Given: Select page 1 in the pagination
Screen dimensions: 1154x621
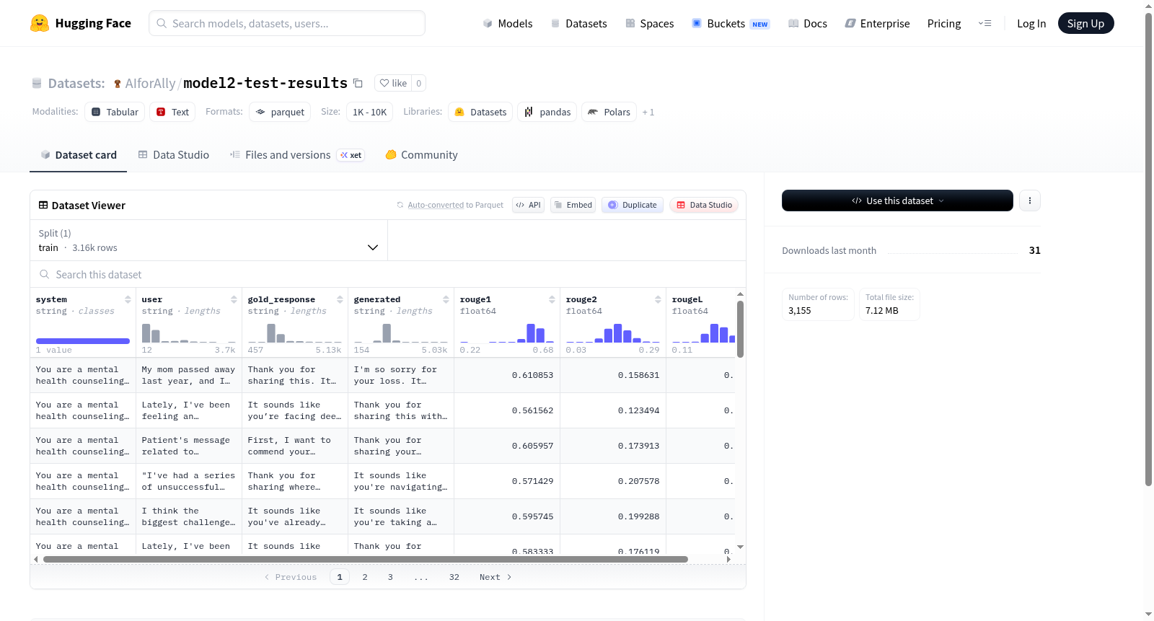Looking at the screenshot, I should tap(340, 577).
